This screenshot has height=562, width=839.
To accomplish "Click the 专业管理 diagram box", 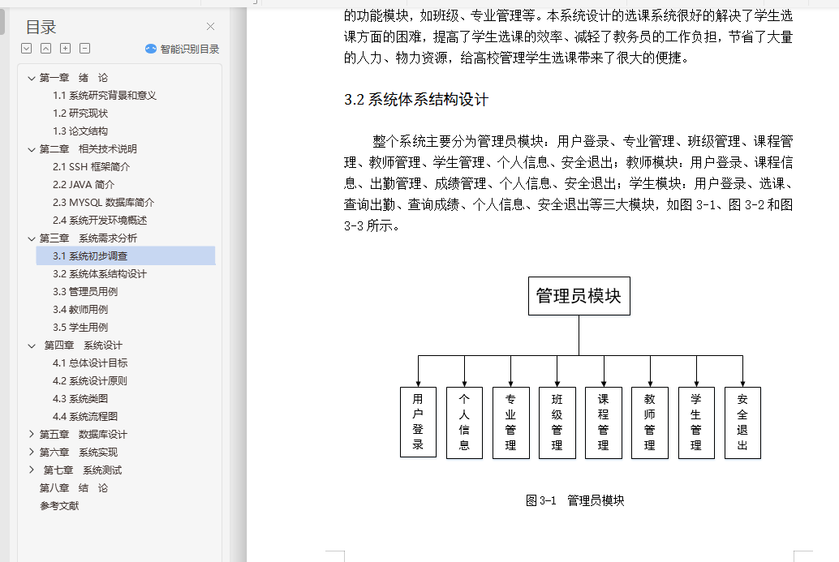I will click(x=511, y=423).
